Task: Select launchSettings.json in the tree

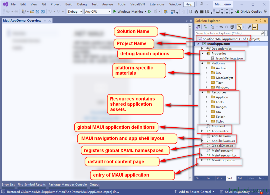Action: [227, 58]
